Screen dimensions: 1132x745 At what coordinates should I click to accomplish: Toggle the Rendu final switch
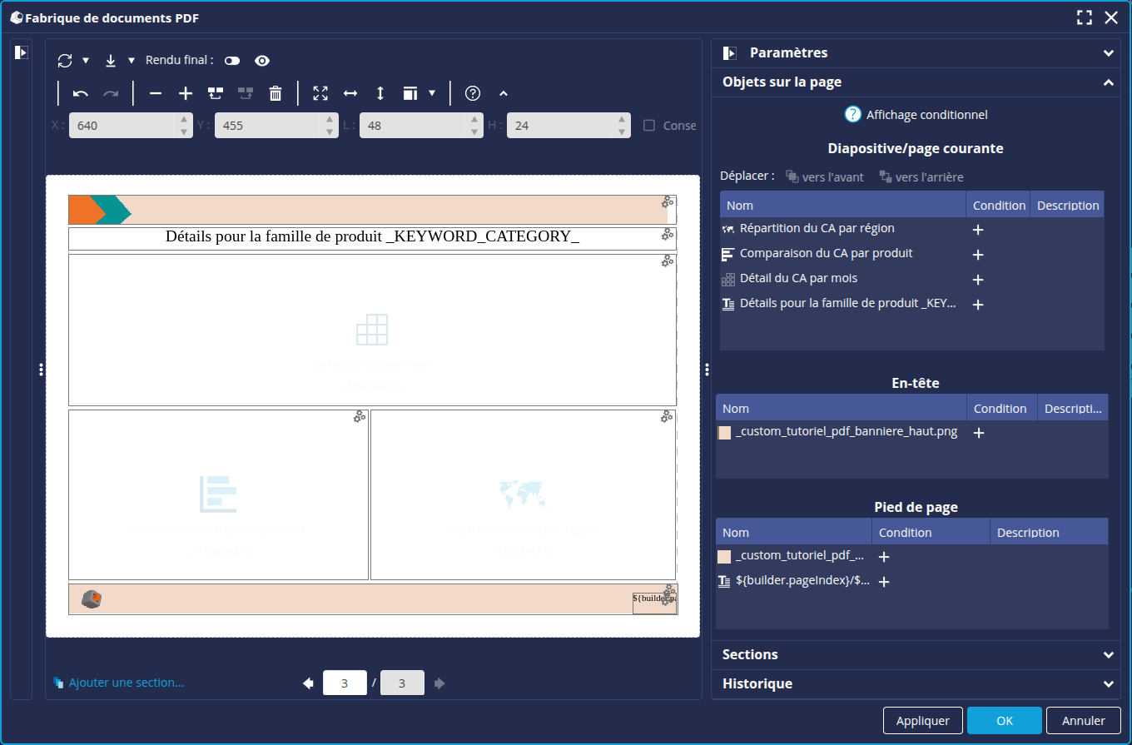[231, 61]
